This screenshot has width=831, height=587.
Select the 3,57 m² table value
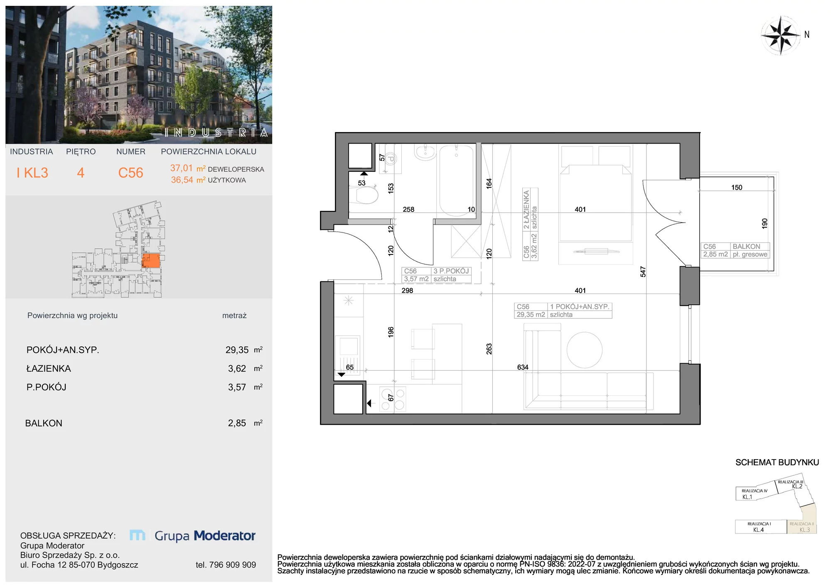[245, 387]
